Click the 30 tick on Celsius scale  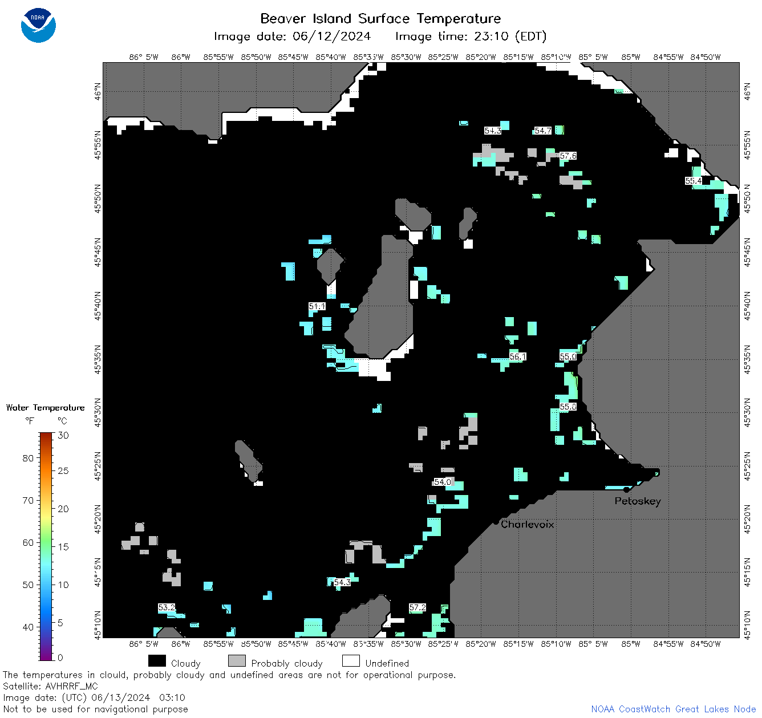pos(63,435)
